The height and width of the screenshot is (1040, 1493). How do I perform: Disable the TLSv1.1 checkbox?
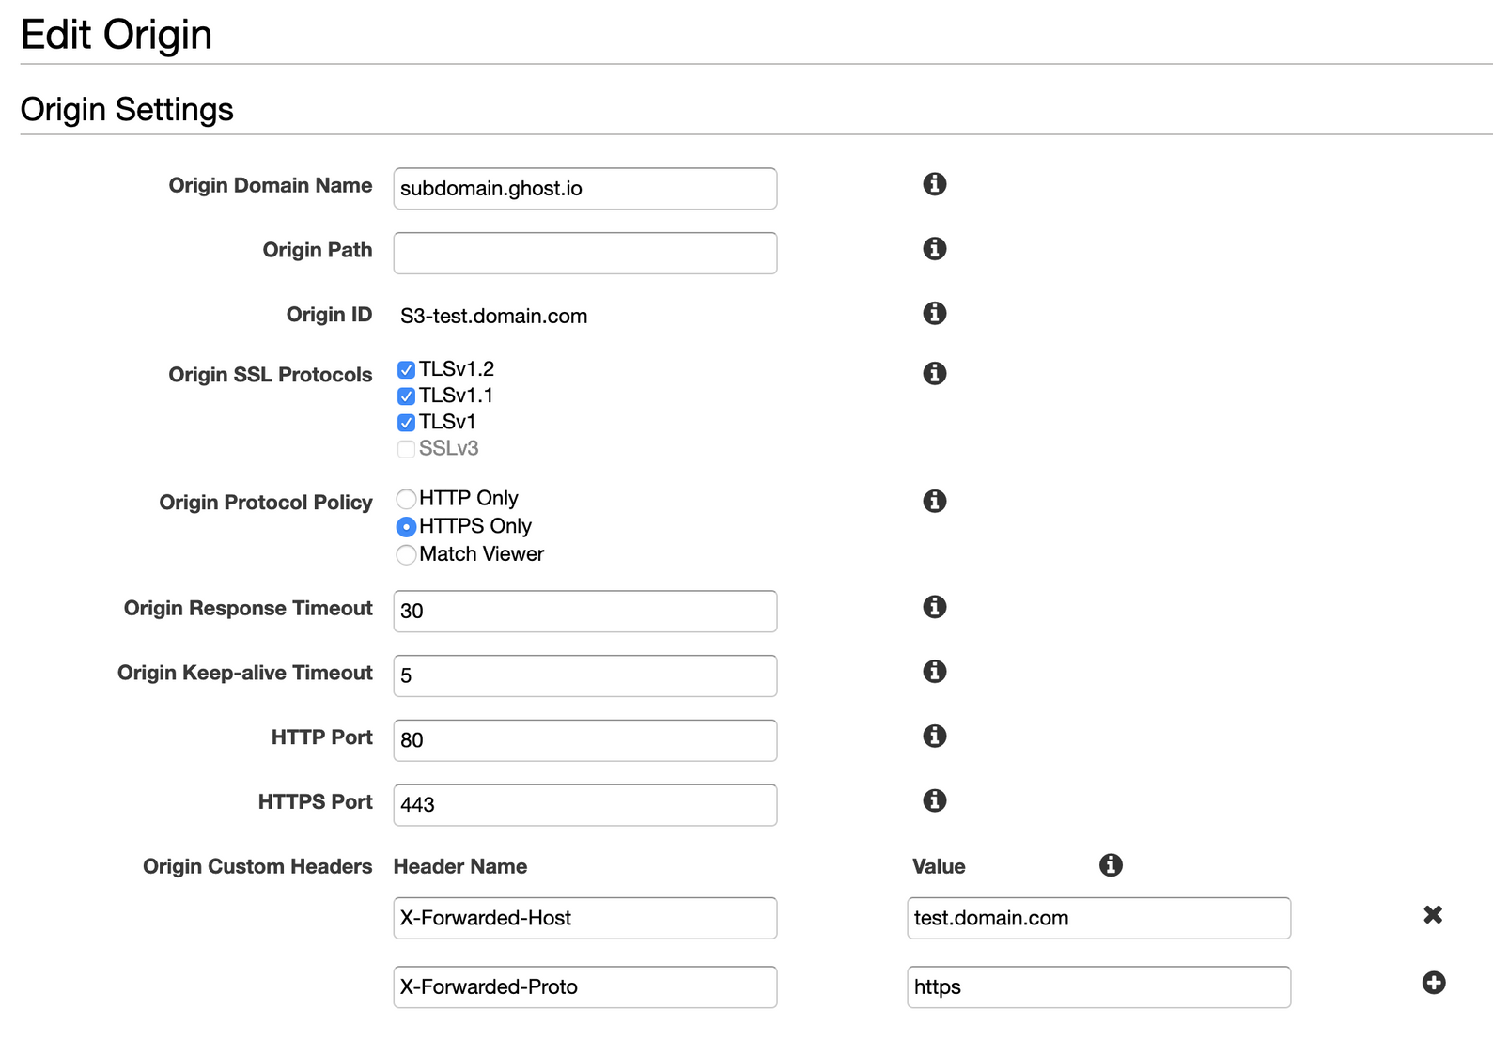[x=406, y=396]
